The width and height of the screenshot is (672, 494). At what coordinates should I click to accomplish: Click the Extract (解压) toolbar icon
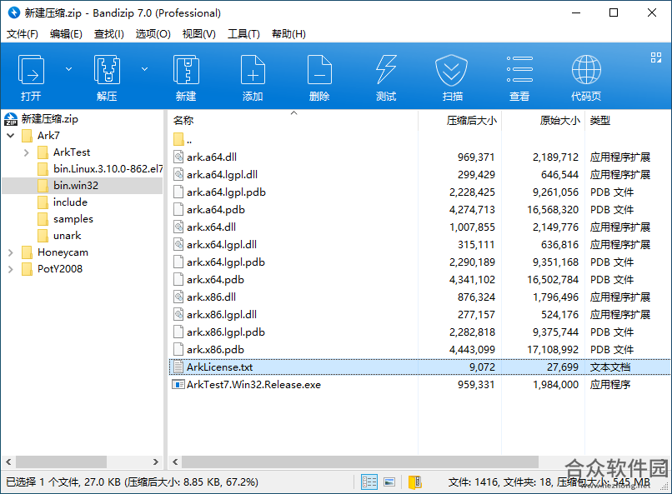(x=107, y=69)
